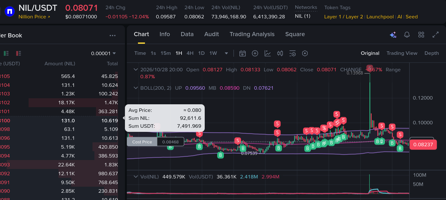Image resolution: width=446 pixels, height=200 pixels.
Task: Open the go-to-date calendar icon
Action: point(243,53)
